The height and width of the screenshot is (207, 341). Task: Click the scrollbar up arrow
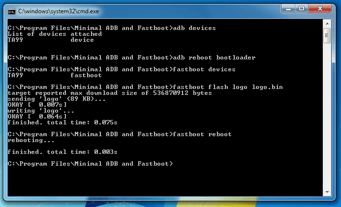click(327, 23)
